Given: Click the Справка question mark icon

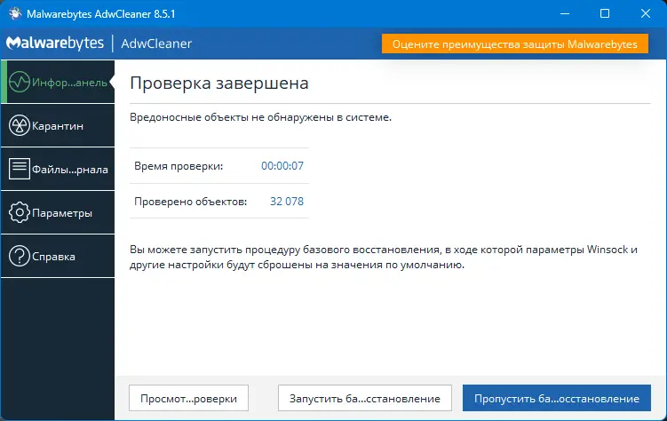Looking at the screenshot, I should coord(20,256).
